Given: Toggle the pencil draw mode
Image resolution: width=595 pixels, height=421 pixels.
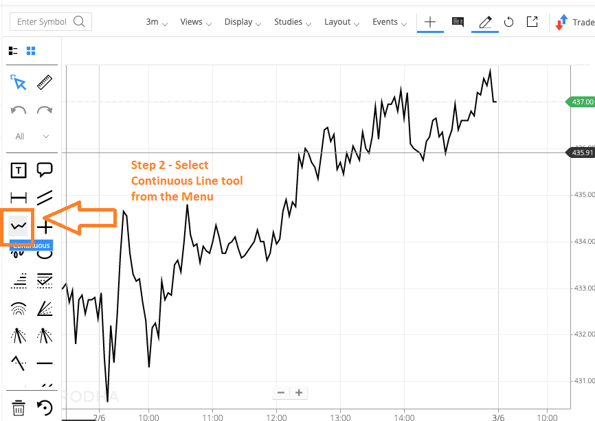Looking at the screenshot, I should (x=485, y=22).
